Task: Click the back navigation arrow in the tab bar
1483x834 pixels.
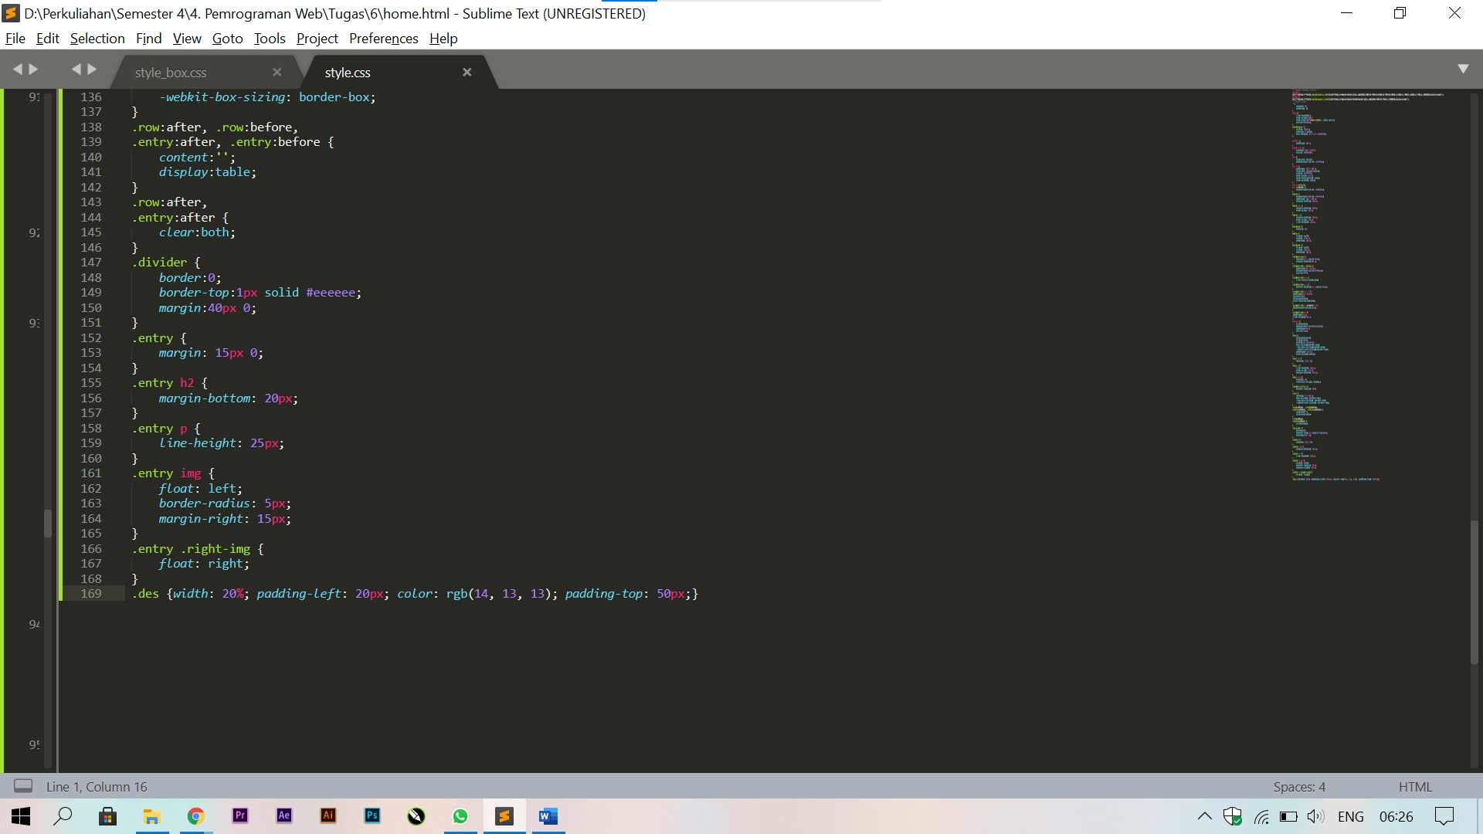Action: [17, 68]
